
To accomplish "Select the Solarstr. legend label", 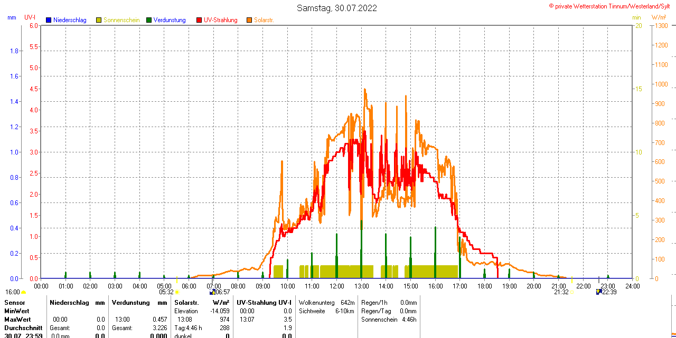I will coord(264,20).
